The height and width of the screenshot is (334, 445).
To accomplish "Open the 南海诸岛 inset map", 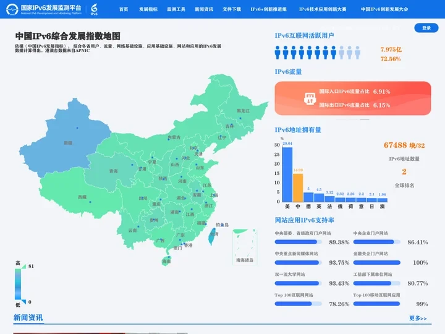I will (x=245, y=247).
